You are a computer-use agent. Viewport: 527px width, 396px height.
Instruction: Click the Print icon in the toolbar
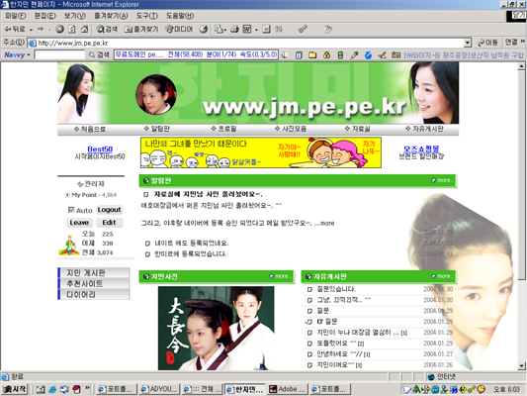234,30
